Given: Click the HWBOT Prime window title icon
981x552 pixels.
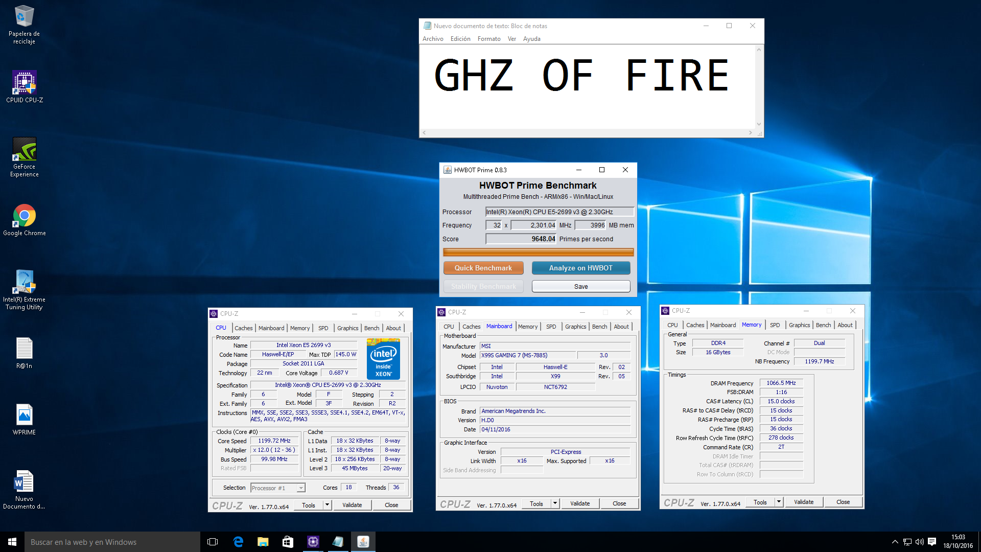Looking at the screenshot, I should pyautogui.click(x=448, y=170).
